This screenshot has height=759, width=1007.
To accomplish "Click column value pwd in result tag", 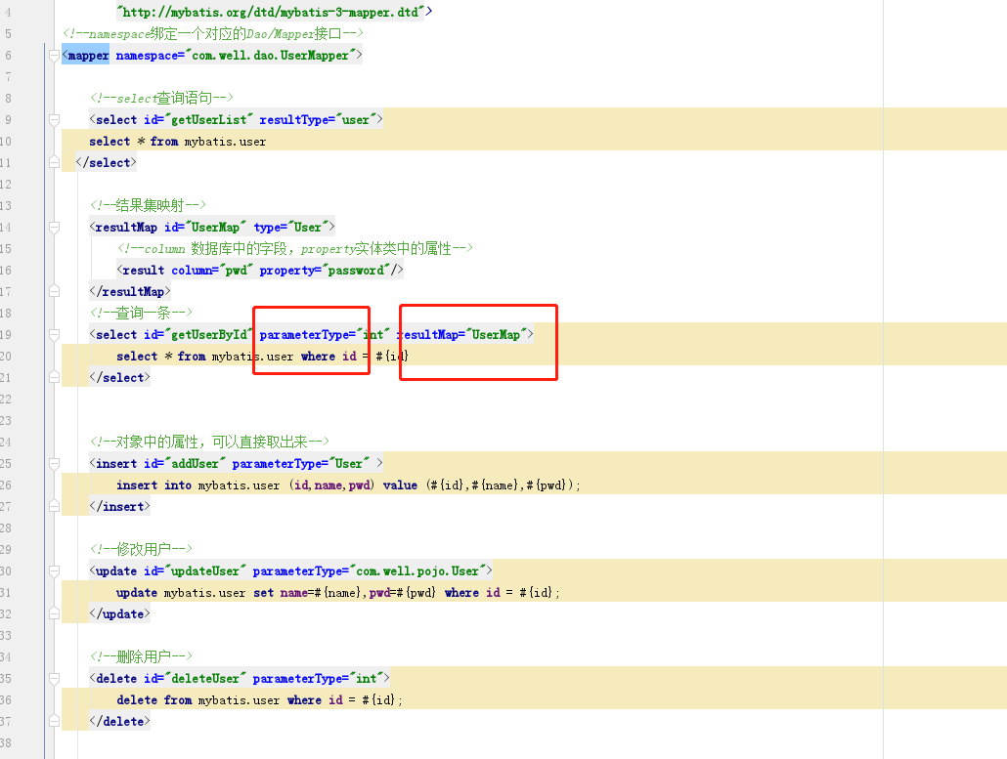I will [236, 271].
